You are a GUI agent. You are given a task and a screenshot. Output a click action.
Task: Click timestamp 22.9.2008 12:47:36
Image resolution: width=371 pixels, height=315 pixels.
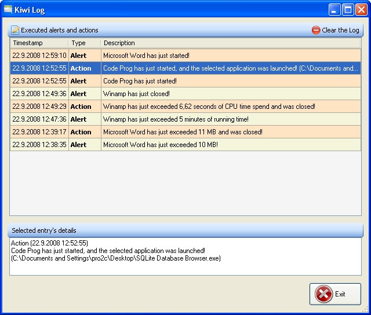tap(39, 119)
